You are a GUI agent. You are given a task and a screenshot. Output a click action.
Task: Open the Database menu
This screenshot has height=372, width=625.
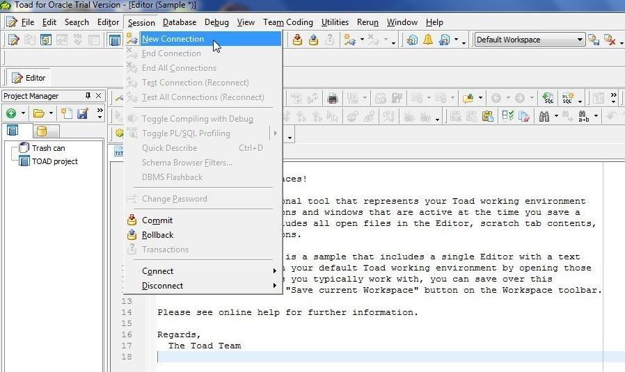[180, 22]
